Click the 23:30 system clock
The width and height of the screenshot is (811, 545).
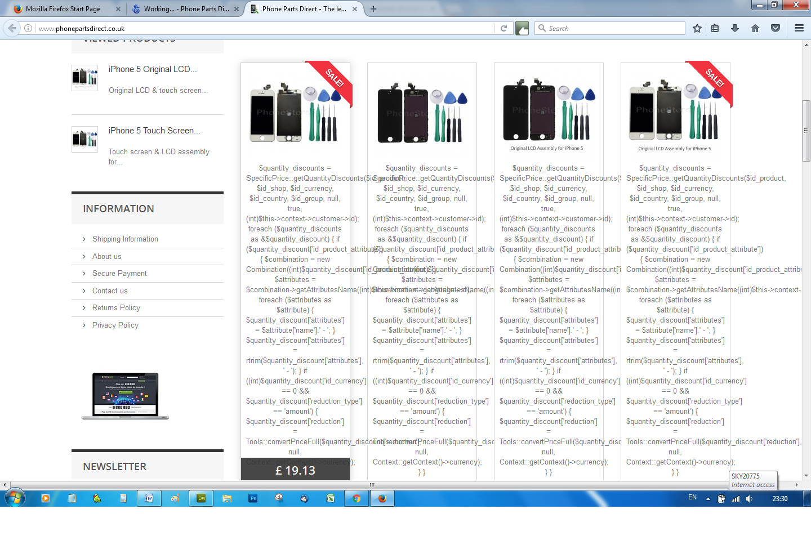point(780,499)
